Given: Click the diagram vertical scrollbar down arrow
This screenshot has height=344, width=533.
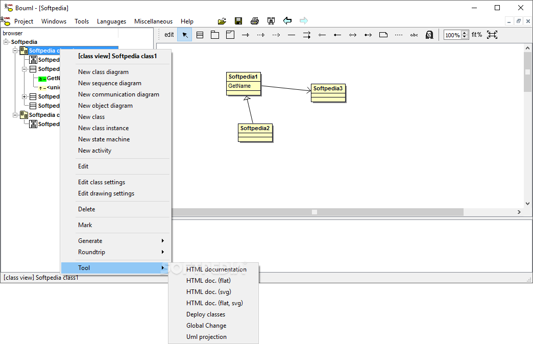Looking at the screenshot, I should coord(527,204).
